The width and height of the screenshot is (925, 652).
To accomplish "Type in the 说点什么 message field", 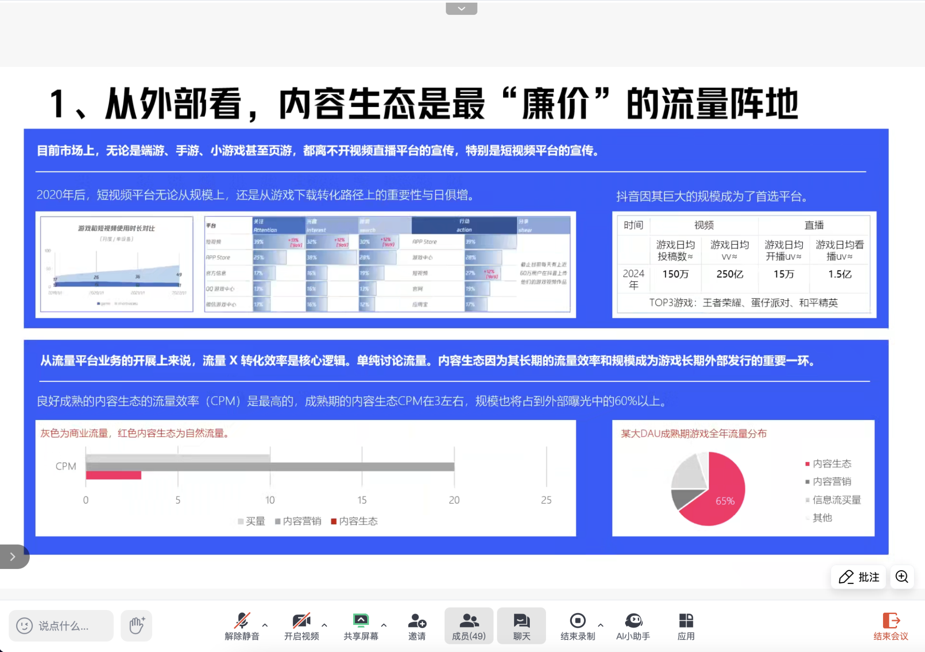I will point(63,626).
